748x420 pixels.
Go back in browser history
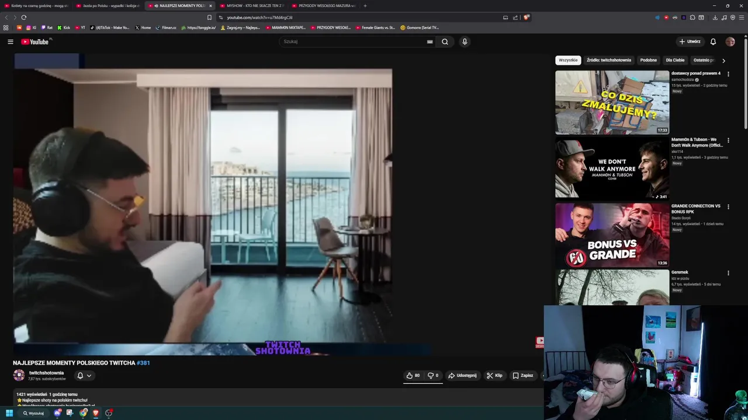(x=6, y=17)
